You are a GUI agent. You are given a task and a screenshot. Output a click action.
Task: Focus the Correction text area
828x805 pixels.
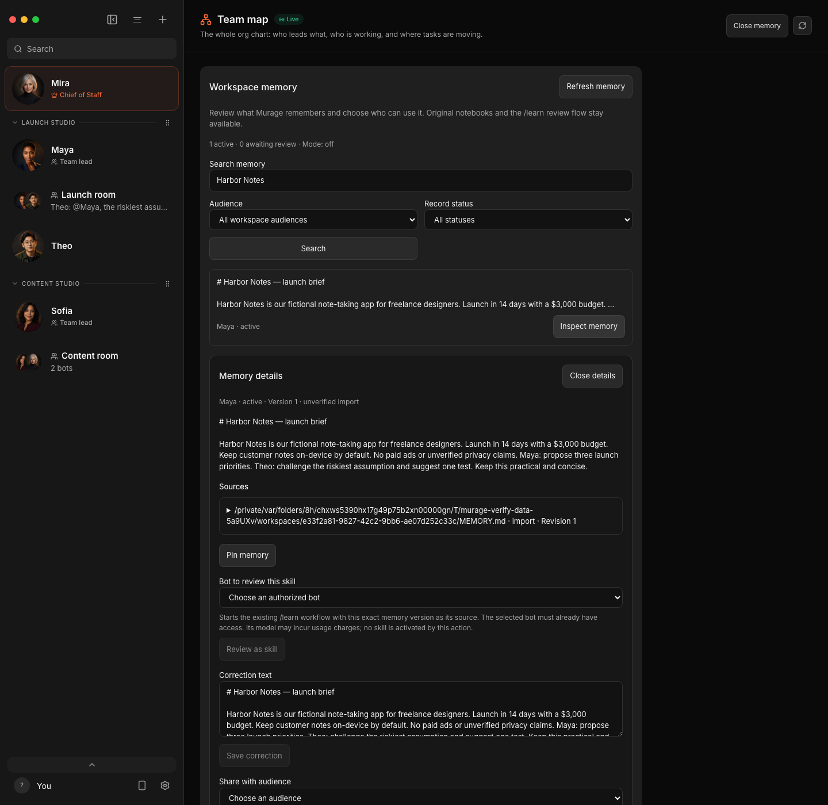(x=421, y=709)
